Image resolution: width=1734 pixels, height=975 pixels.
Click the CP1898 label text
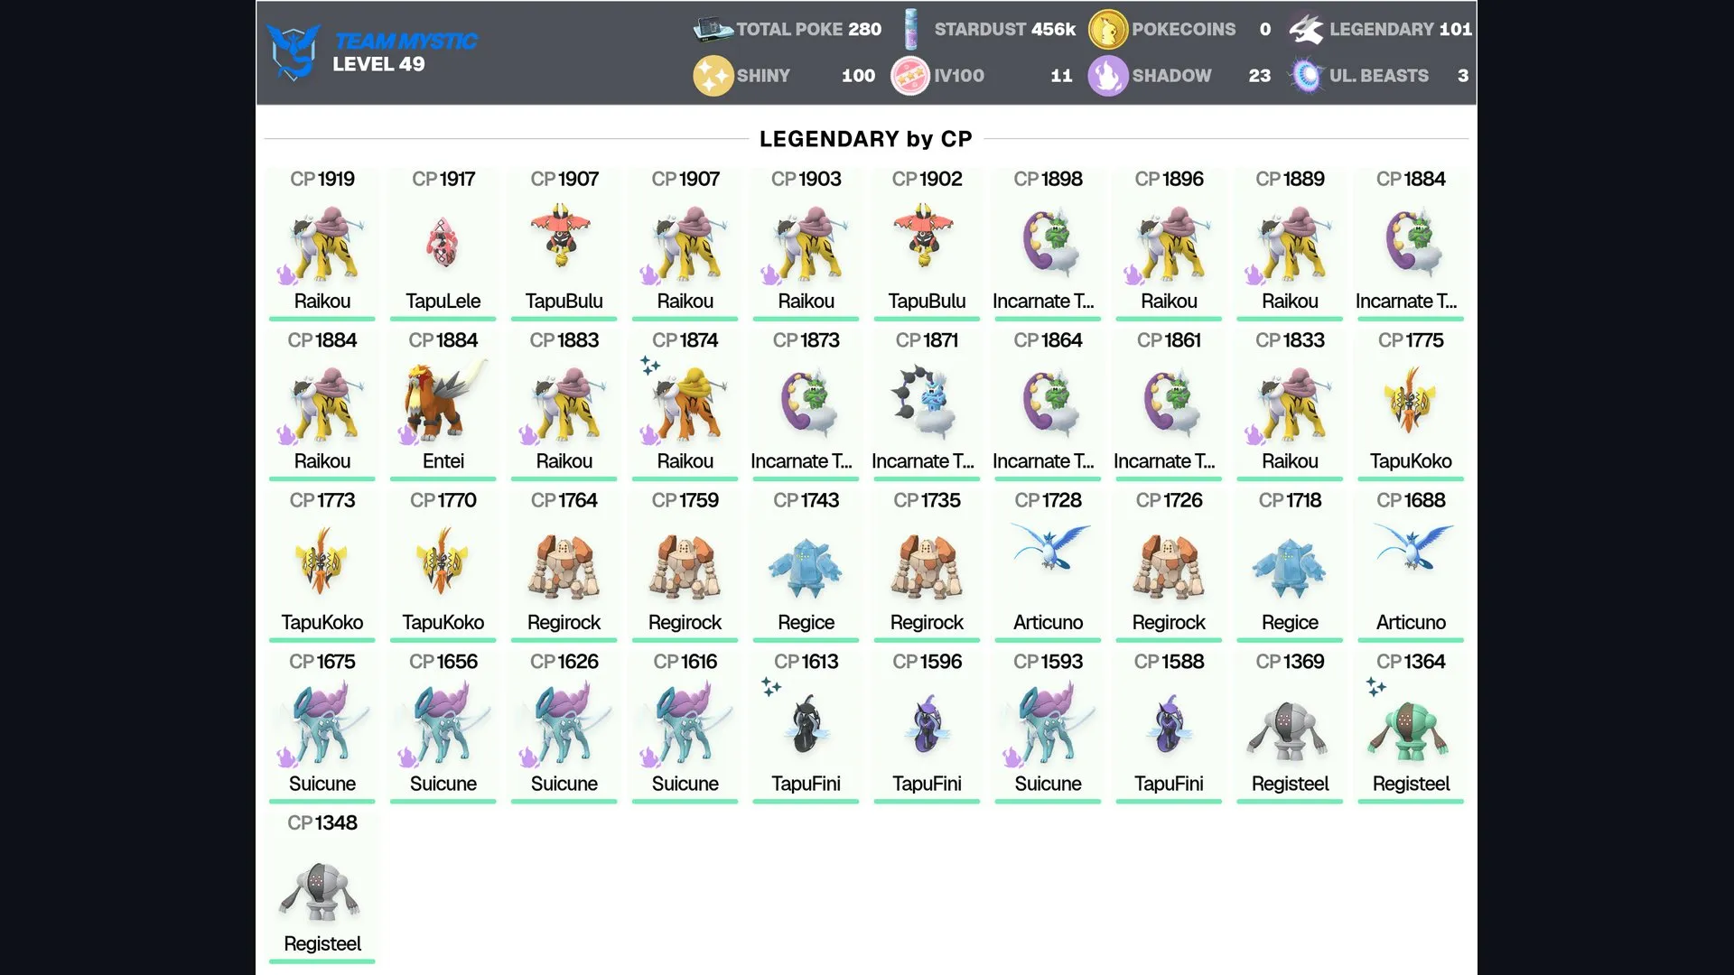tap(1048, 179)
